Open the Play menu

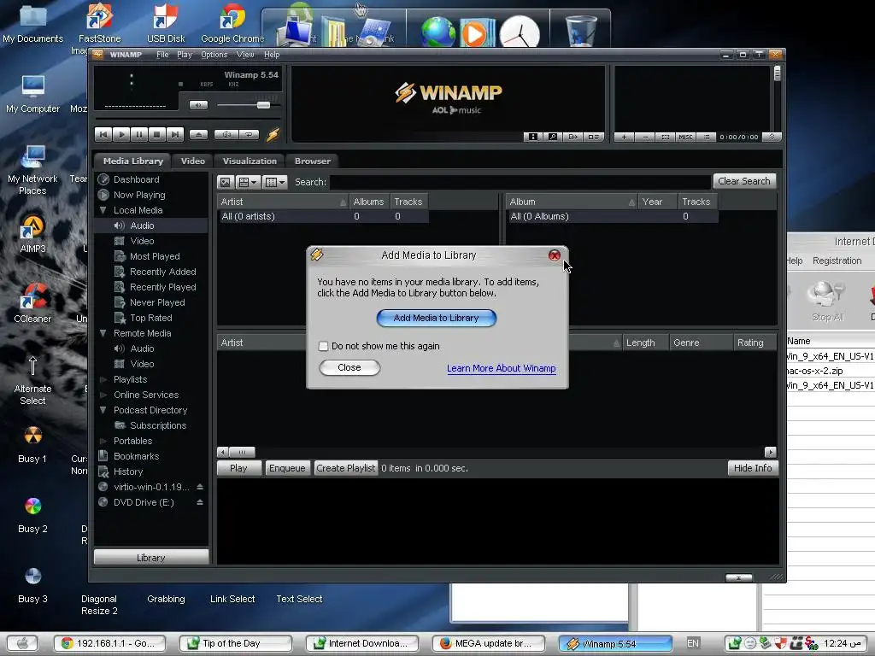[185, 55]
